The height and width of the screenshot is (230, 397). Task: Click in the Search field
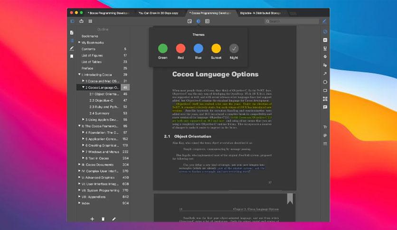pyautogui.click(x=292, y=21)
